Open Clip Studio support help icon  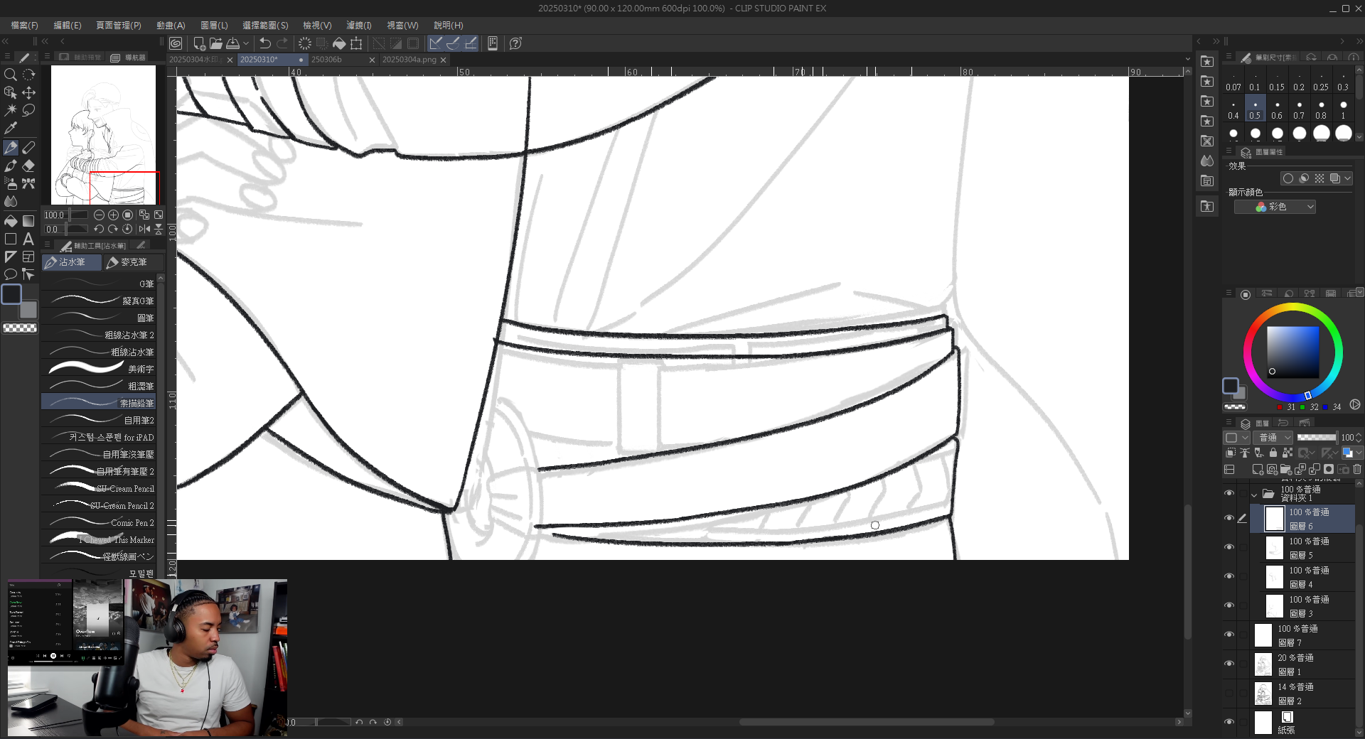[516, 43]
